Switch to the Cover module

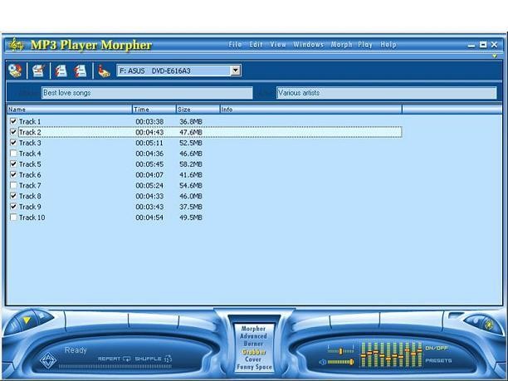click(253, 359)
